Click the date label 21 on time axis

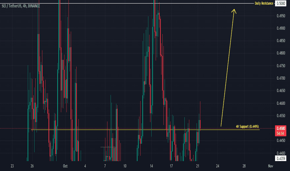coord(198,166)
